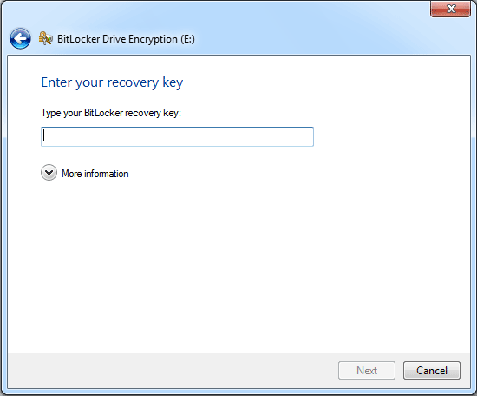Go back using the blue arrow button
477x396 pixels.
20,39
